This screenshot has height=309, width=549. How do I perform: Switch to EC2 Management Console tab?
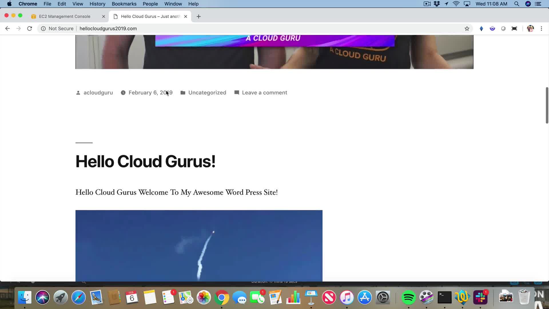[x=65, y=16]
